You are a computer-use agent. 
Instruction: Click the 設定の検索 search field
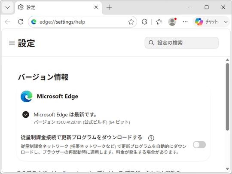(x=182, y=43)
